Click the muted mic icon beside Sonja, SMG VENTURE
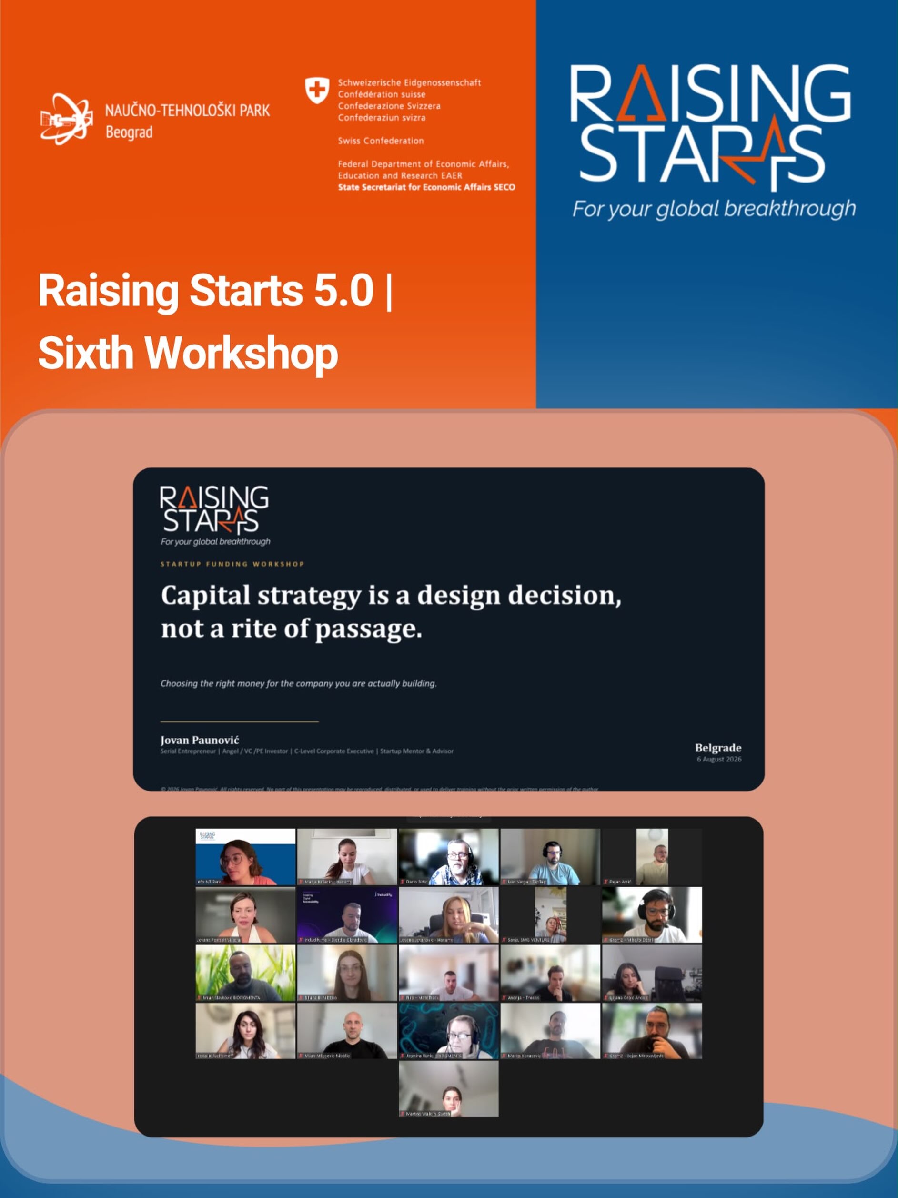This screenshot has height=1198, width=898. [504, 940]
